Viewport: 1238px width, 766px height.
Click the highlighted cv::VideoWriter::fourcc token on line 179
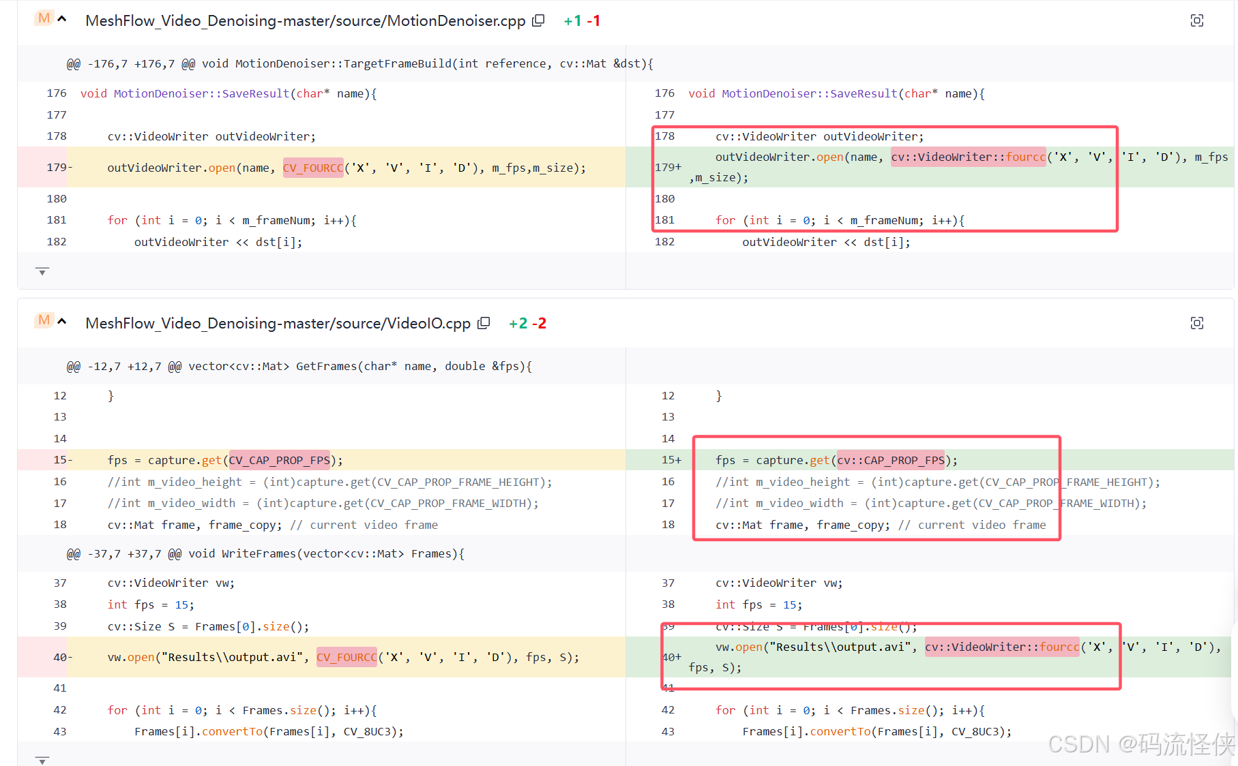(x=968, y=157)
